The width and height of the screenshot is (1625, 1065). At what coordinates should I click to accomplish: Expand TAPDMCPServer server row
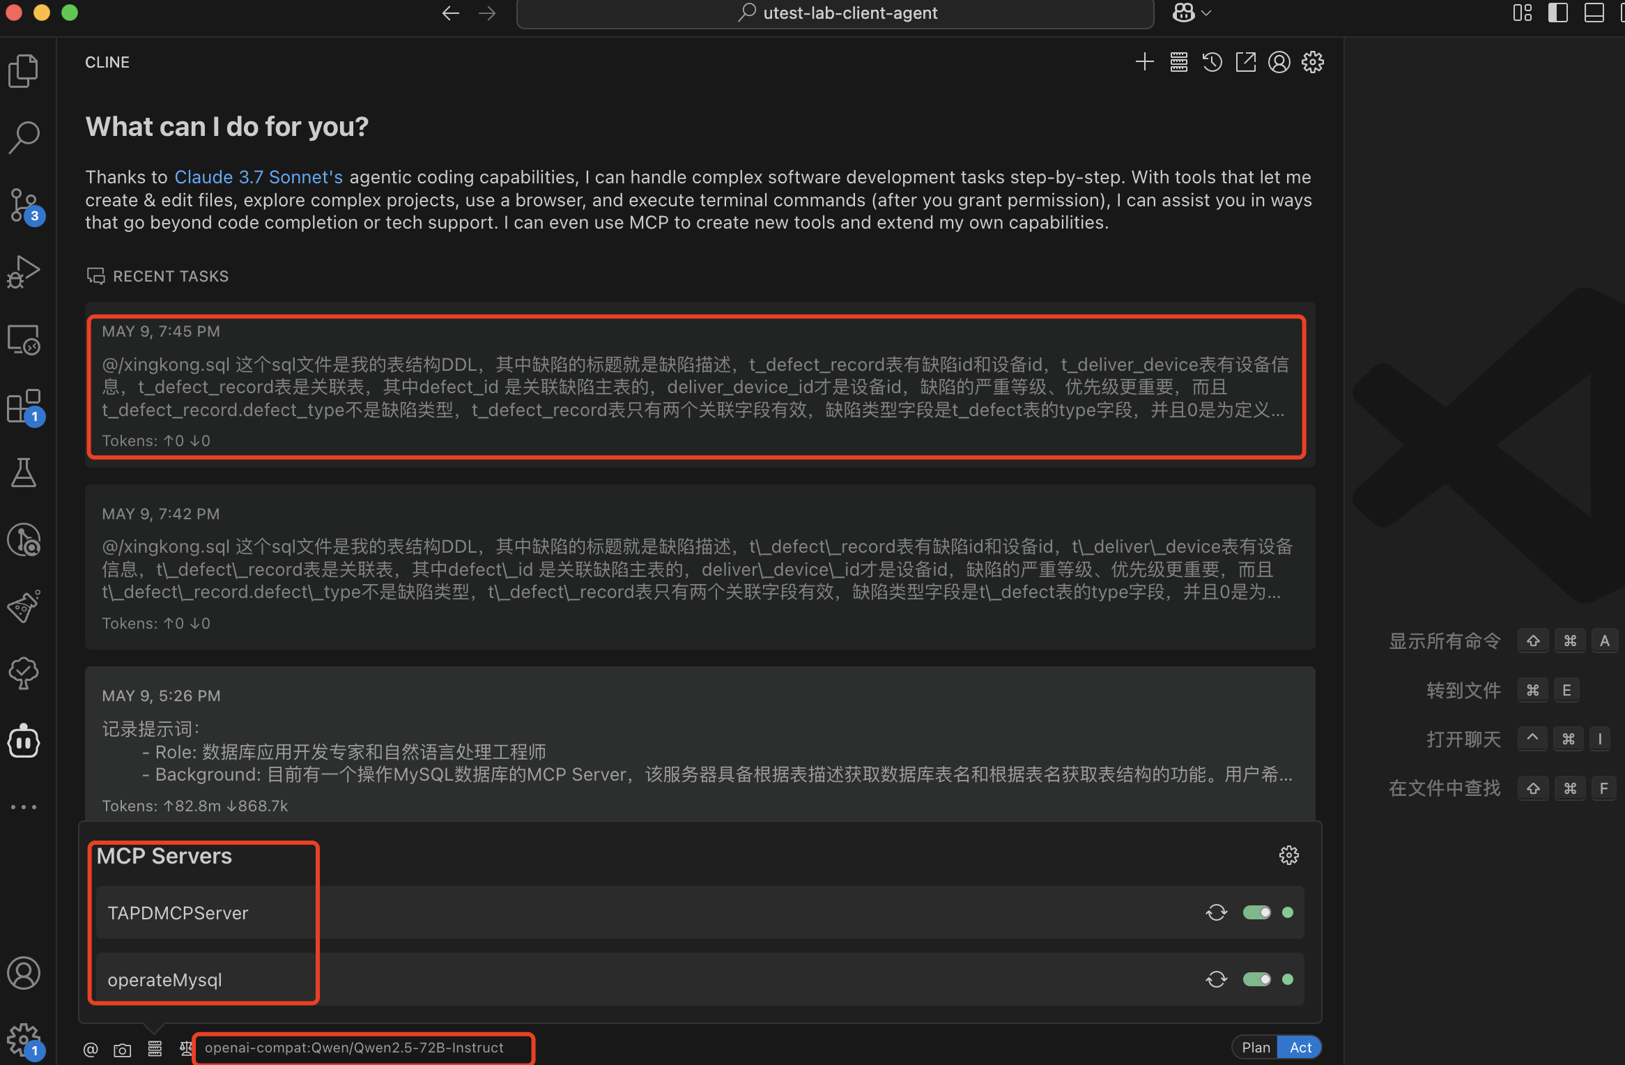178,913
